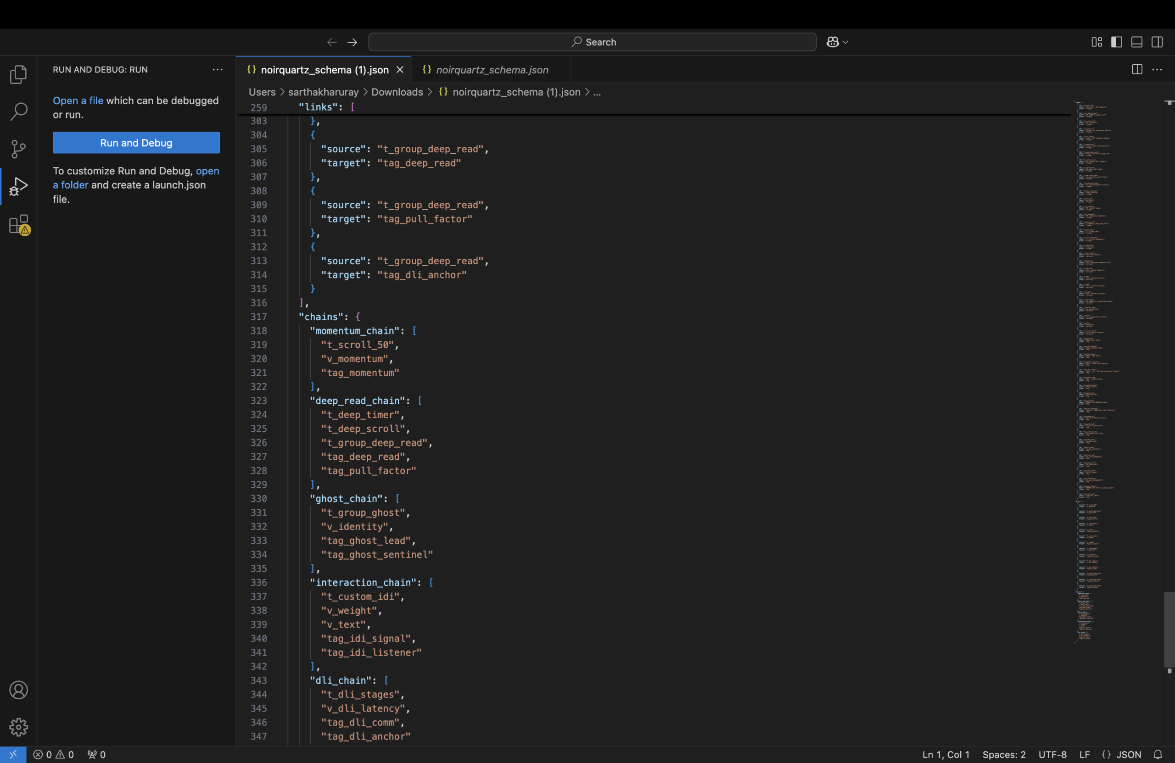Click the Run and Debug button
This screenshot has width=1175, height=763.
(x=136, y=143)
